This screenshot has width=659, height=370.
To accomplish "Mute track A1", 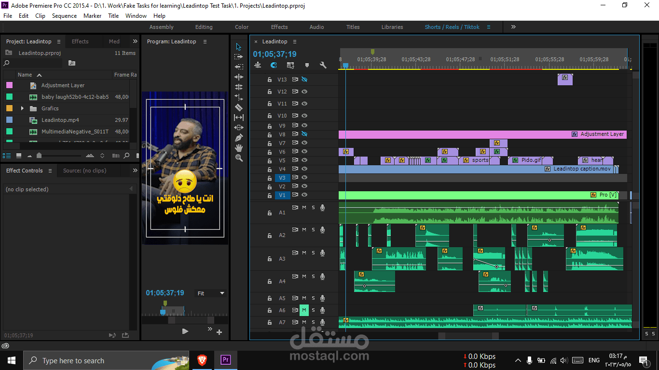I will coord(304,208).
